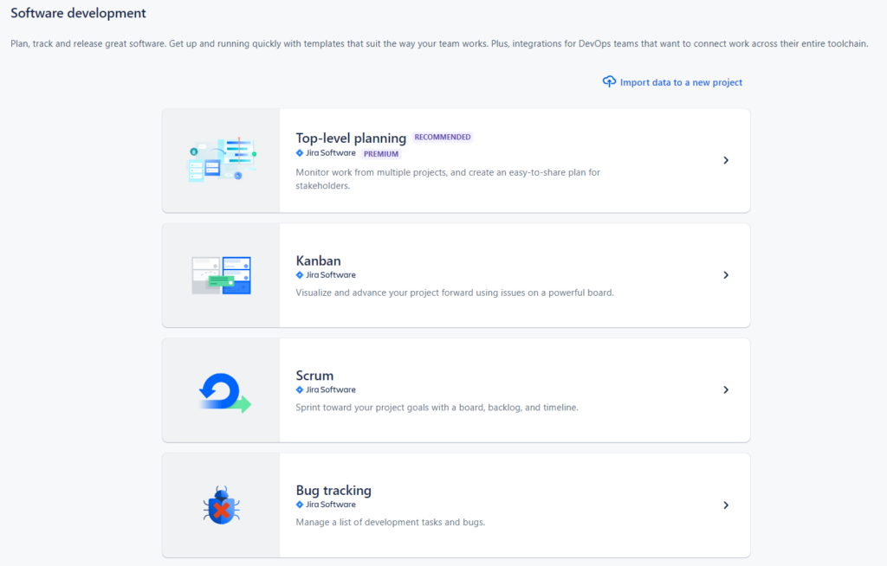Click Jira Software diamond icon under Scrum
Image resolution: width=887 pixels, height=566 pixels.
point(300,389)
